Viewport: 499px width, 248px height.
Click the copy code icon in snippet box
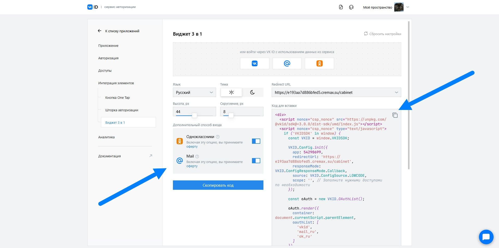click(395, 115)
